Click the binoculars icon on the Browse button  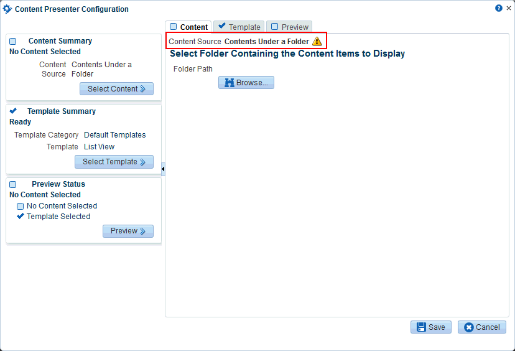pyautogui.click(x=230, y=83)
